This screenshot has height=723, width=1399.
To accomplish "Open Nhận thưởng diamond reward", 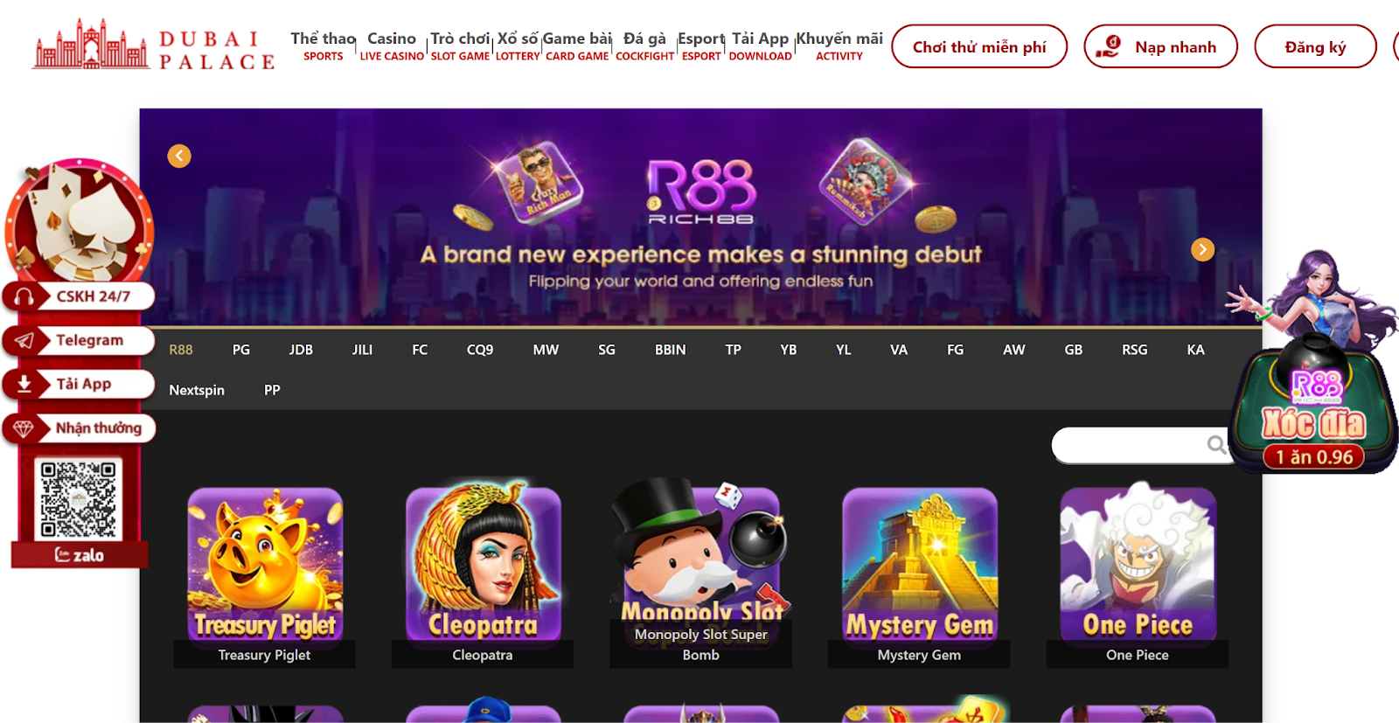I will coord(80,428).
